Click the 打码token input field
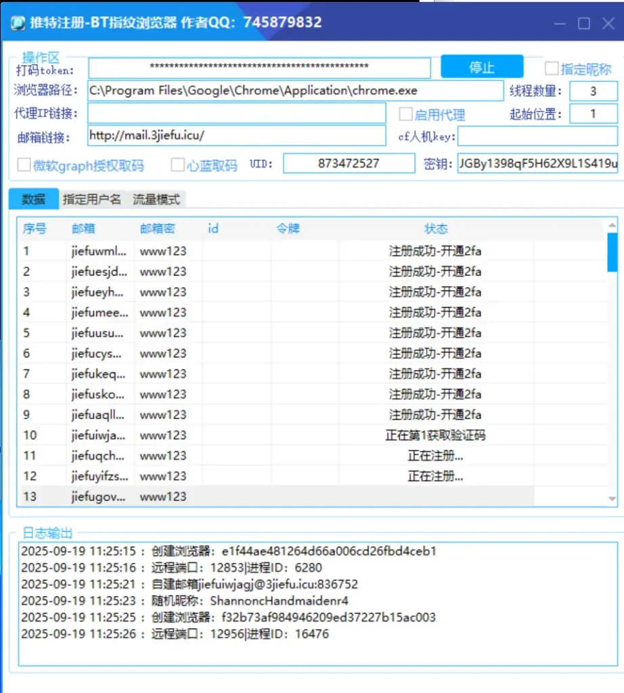The width and height of the screenshot is (624, 693). pos(259,68)
